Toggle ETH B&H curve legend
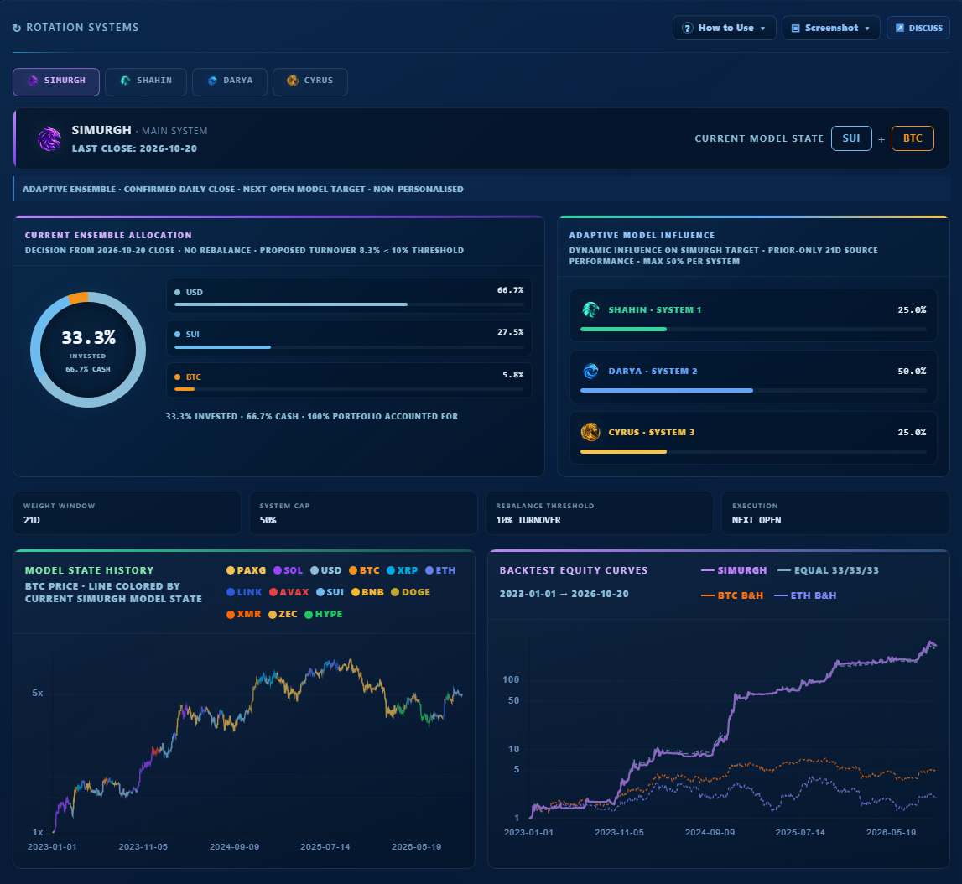 [x=805, y=595]
